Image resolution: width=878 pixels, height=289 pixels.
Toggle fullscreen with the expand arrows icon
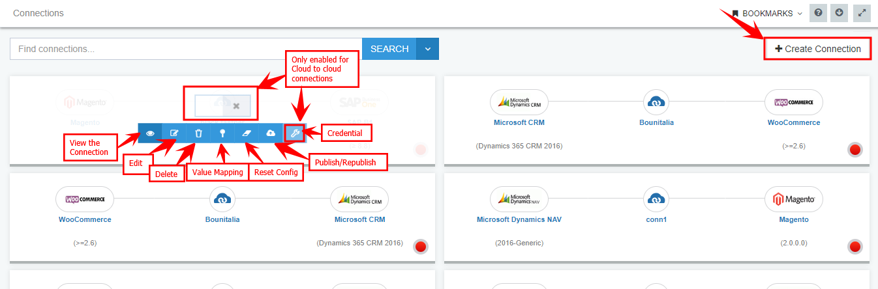point(862,13)
